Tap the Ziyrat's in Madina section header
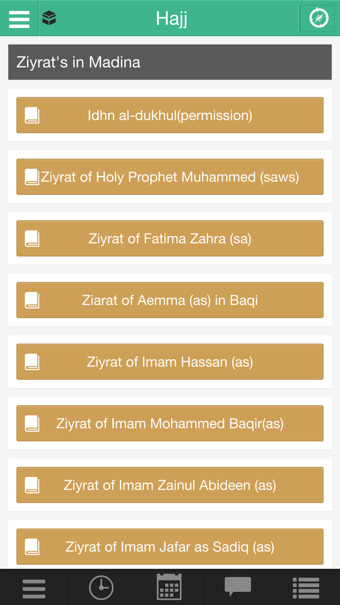This screenshot has width=340, height=605. pyautogui.click(x=170, y=62)
